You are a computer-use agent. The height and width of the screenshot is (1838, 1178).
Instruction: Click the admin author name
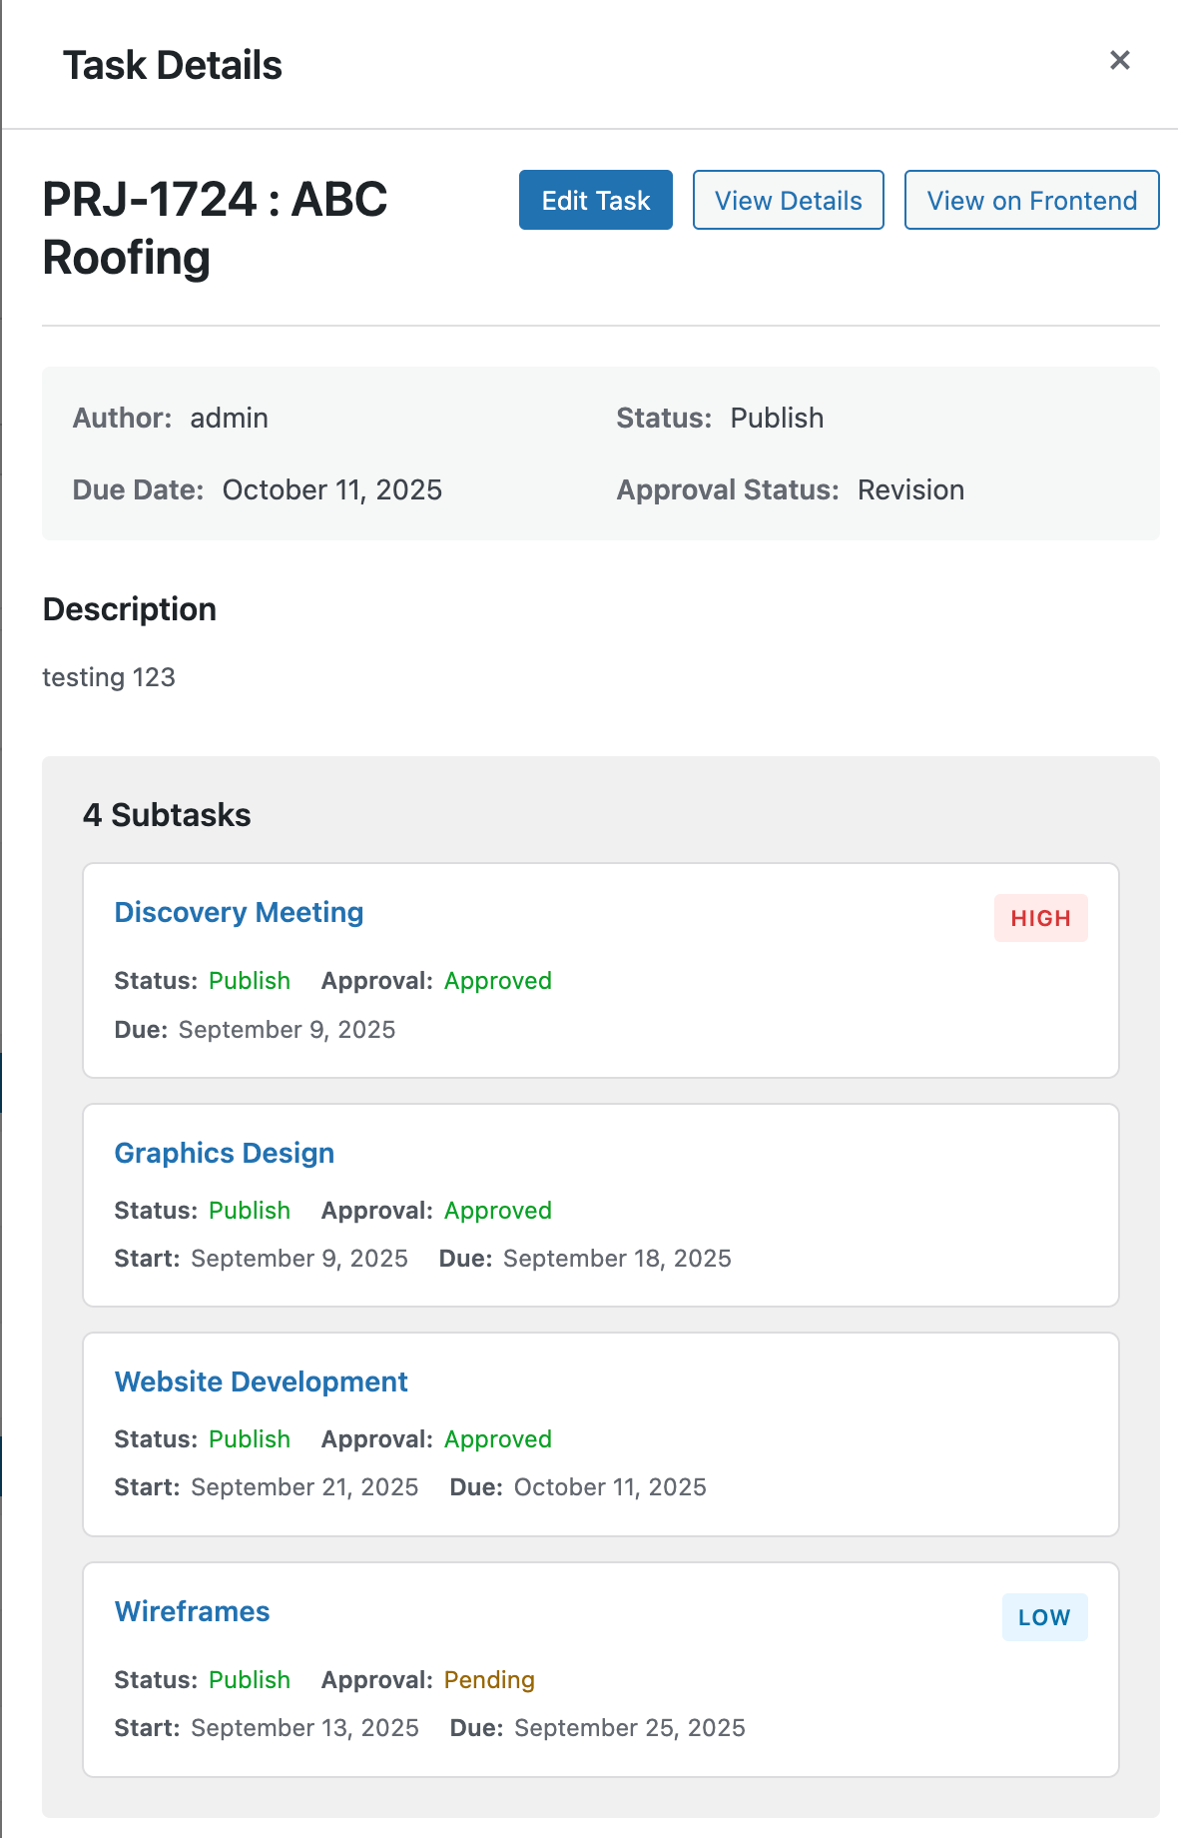[x=229, y=418]
